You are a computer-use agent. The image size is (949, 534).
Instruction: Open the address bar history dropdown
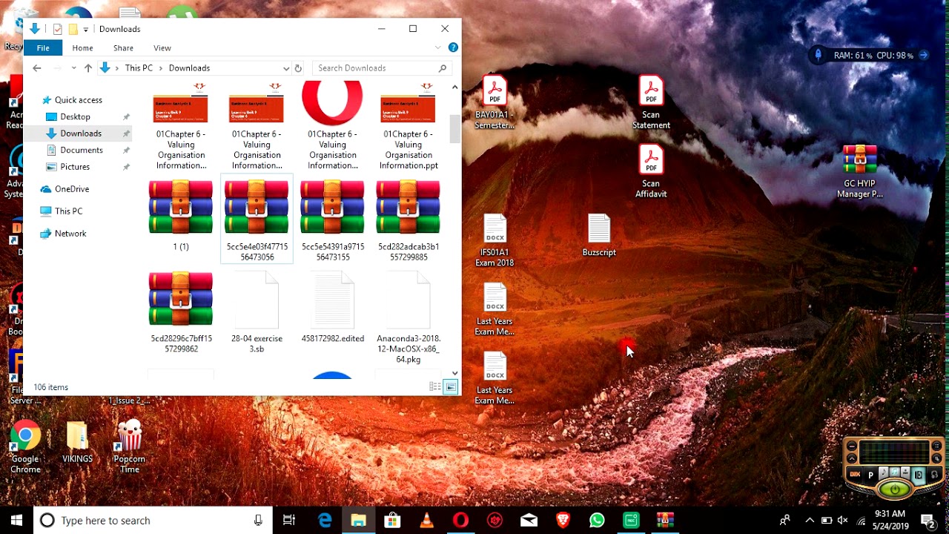[285, 68]
